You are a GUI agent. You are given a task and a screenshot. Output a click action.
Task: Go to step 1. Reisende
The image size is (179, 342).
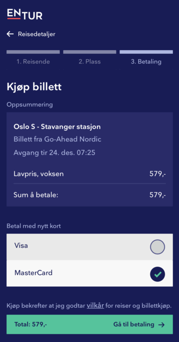(33, 62)
